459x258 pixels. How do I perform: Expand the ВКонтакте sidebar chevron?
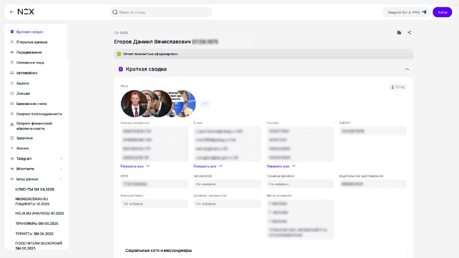(x=61, y=169)
